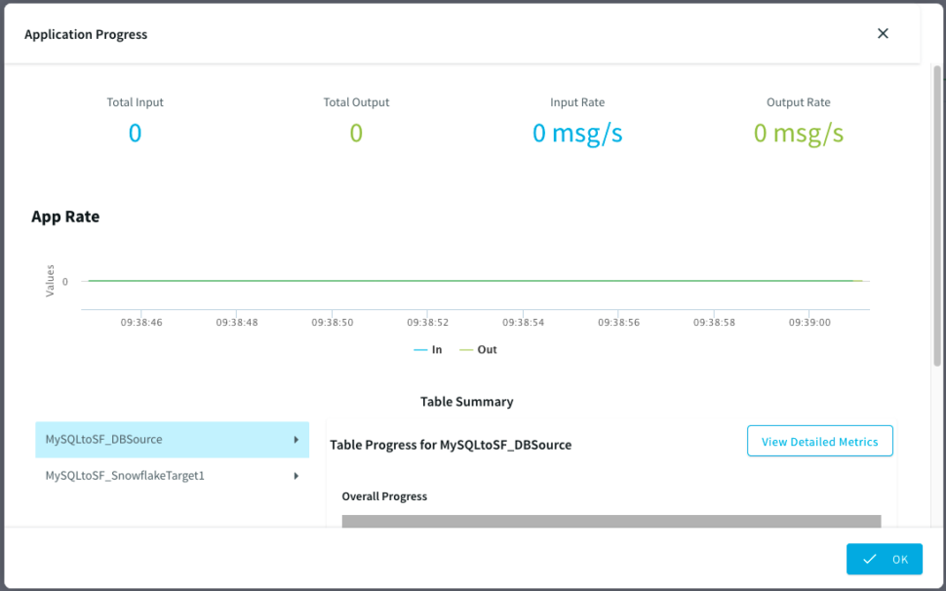The height and width of the screenshot is (591, 946).
Task: Open details via MySQLtoSF_DBSource chevron
Action: [x=296, y=439]
